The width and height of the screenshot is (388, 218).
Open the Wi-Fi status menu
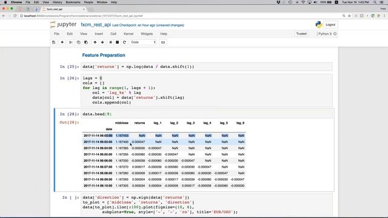(x=303, y=2)
